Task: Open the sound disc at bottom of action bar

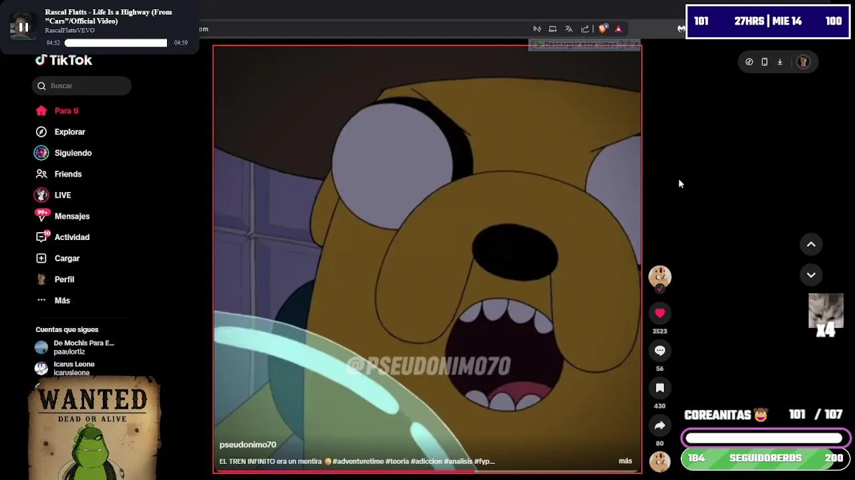Action: tap(660, 461)
